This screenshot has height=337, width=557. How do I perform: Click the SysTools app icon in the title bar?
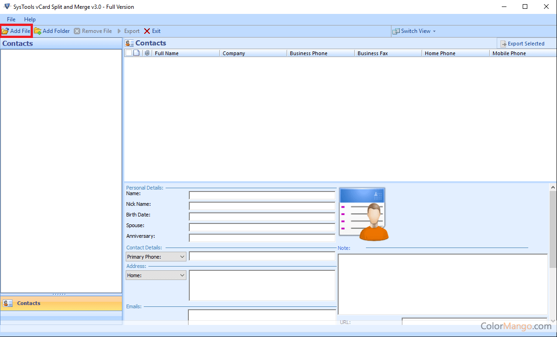(7, 6)
